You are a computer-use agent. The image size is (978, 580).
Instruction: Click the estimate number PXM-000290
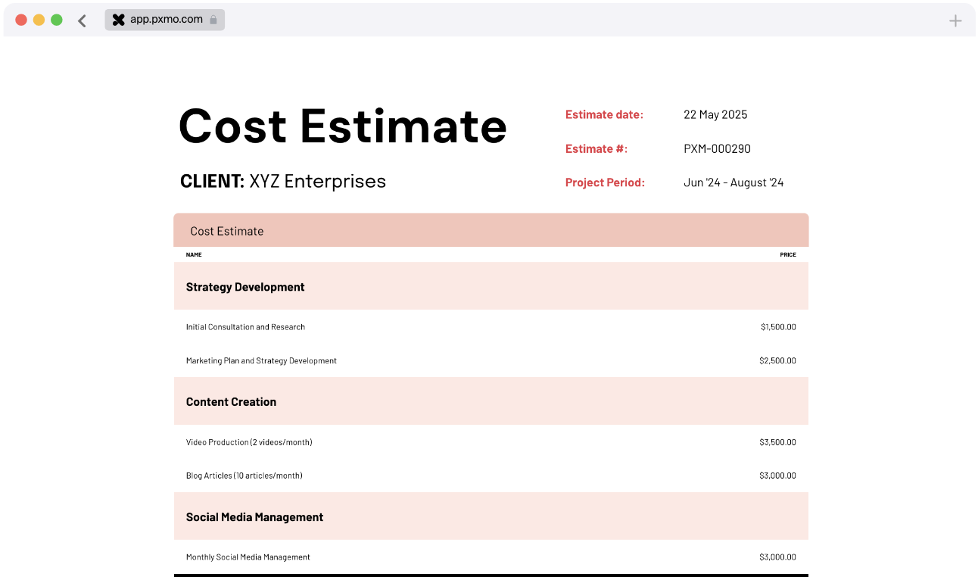(716, 149)
